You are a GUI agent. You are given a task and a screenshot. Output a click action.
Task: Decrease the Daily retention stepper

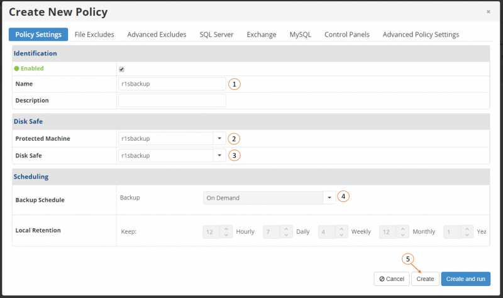click(286, 235)
